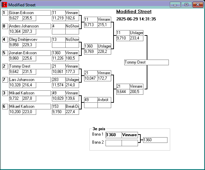Viewport: 205px width, 170px height.
Task: Click empty Bana 2 car number field
Action: (x=114, y=143)
